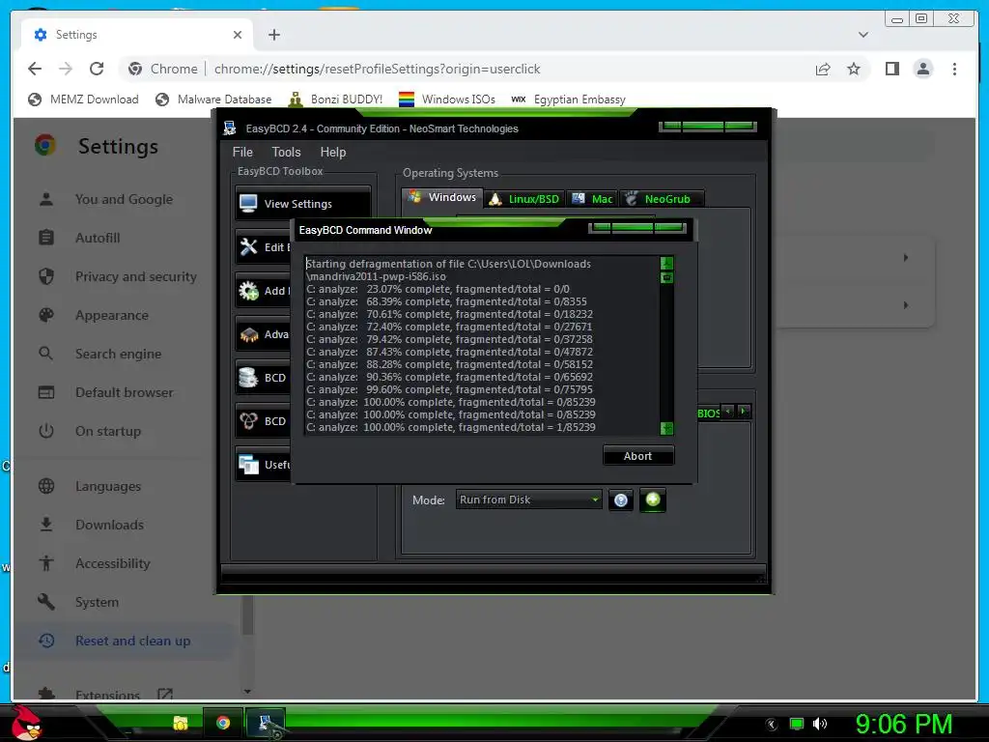Close the Settings tab in Chrome

pyautogui.click(x=238, y=35)
